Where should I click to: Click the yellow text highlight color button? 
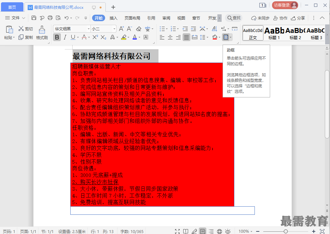point(124,37)
